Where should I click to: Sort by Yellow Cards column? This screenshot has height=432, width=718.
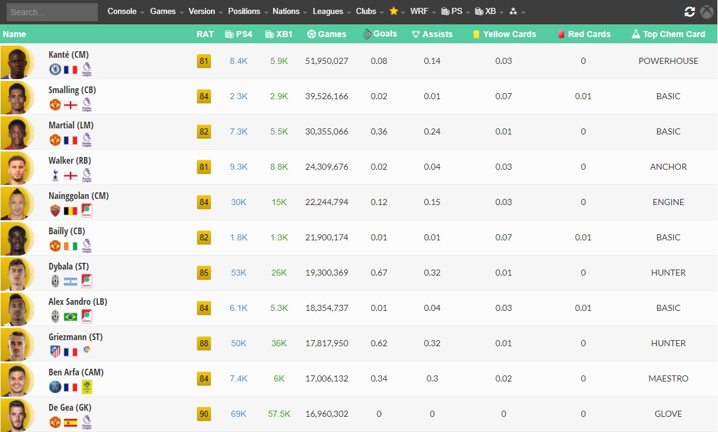click(504, 34)
